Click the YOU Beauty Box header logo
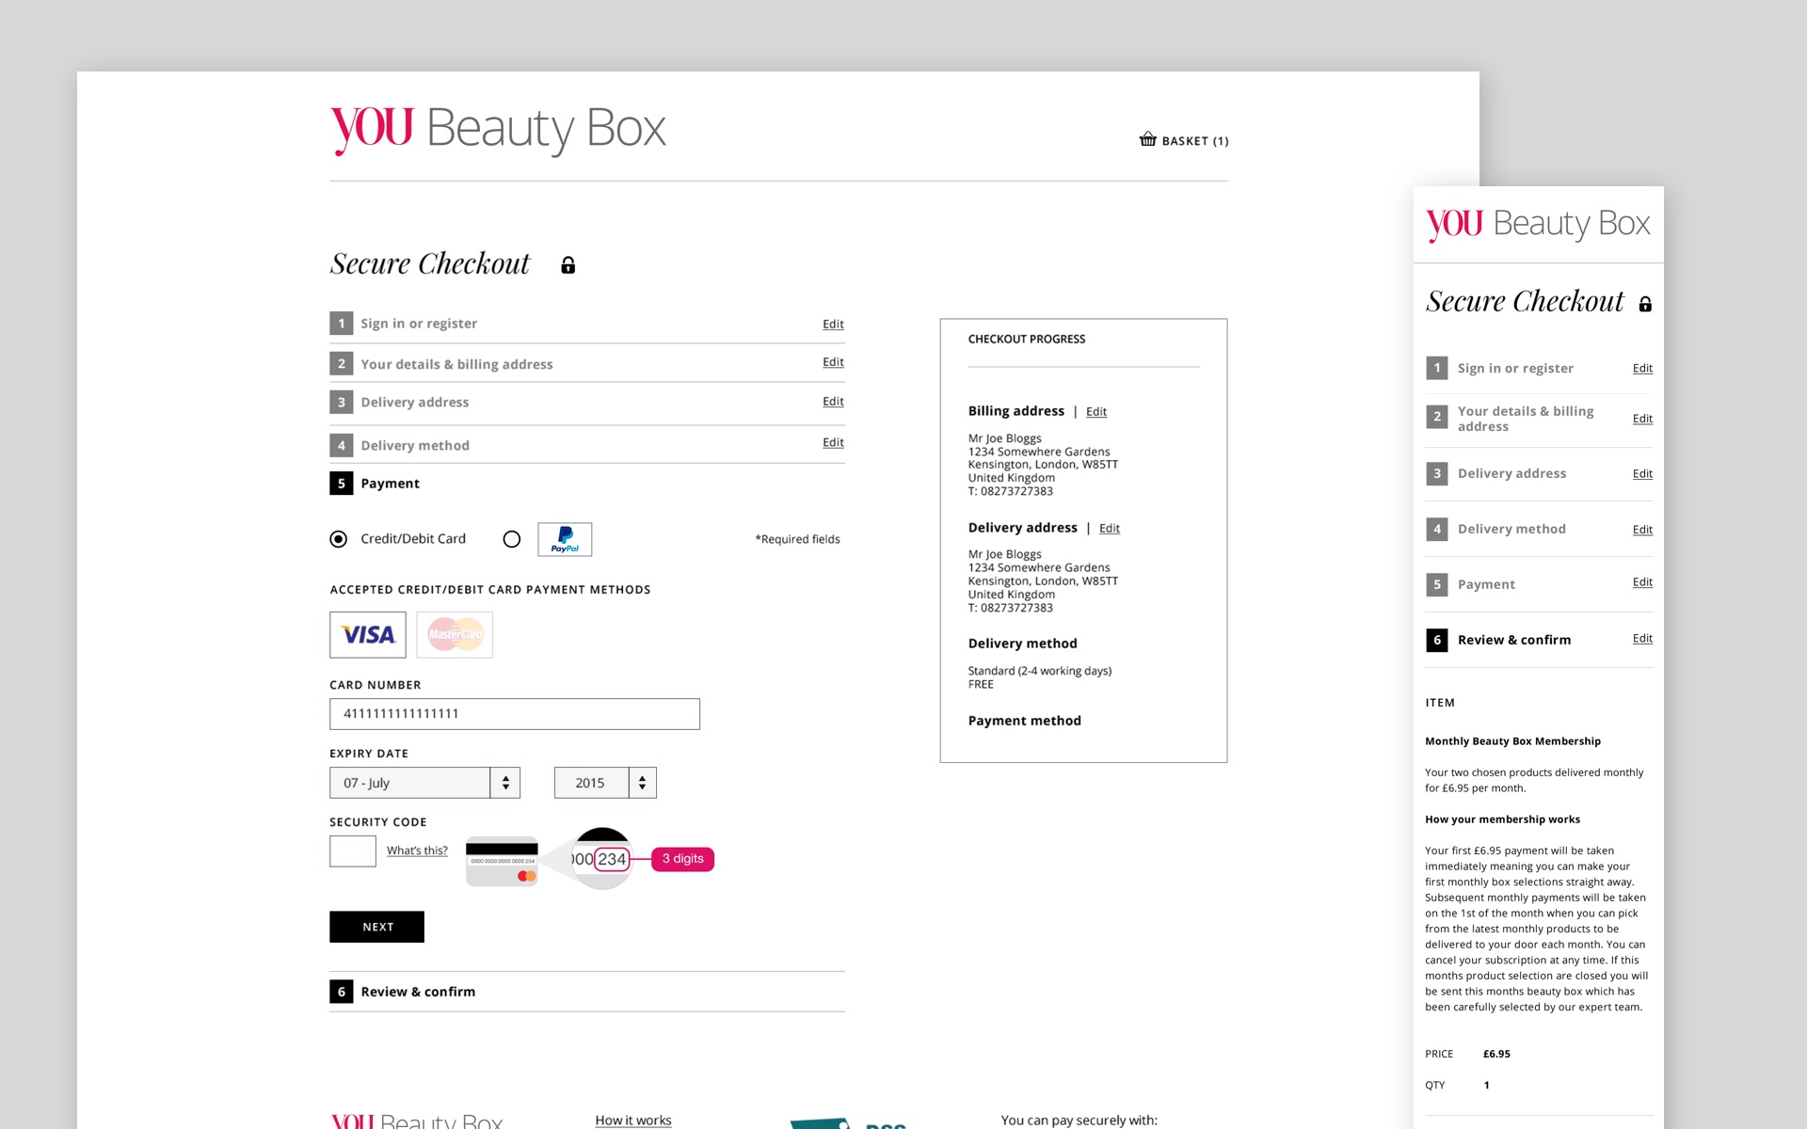The width and height of the screenshot is (1807, 1129). (x=497, y=128)
